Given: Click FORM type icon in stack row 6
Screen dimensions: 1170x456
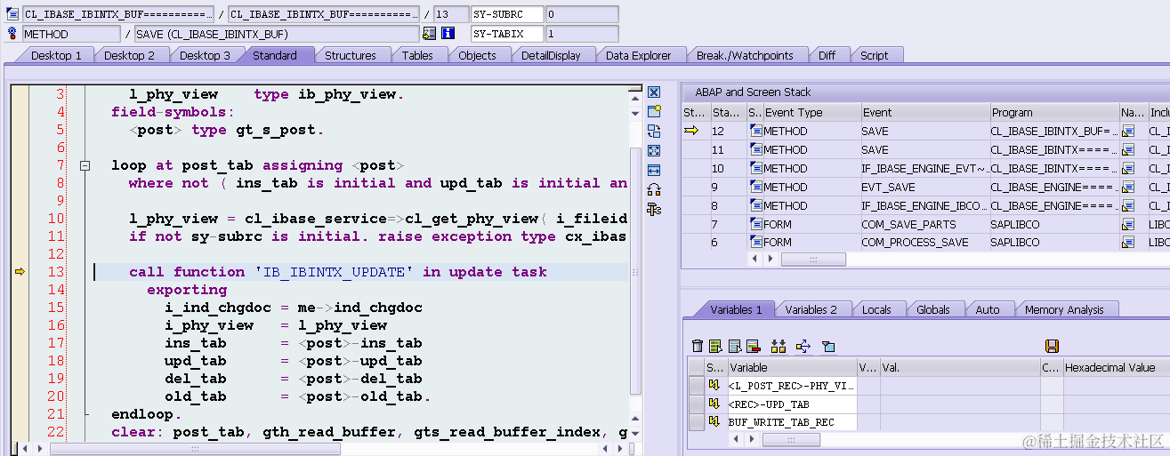Looking at the screenshot, I should pos(756,243).
